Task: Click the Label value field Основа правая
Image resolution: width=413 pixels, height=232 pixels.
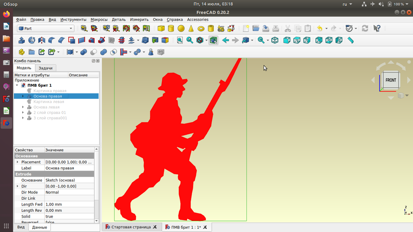Action: (x=69, y=168)
